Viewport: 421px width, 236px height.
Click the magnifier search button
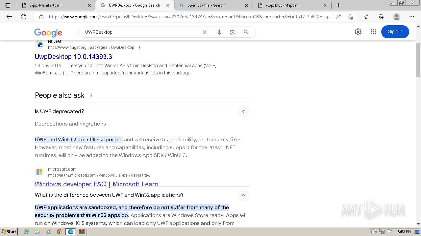(x=246, y=32)
